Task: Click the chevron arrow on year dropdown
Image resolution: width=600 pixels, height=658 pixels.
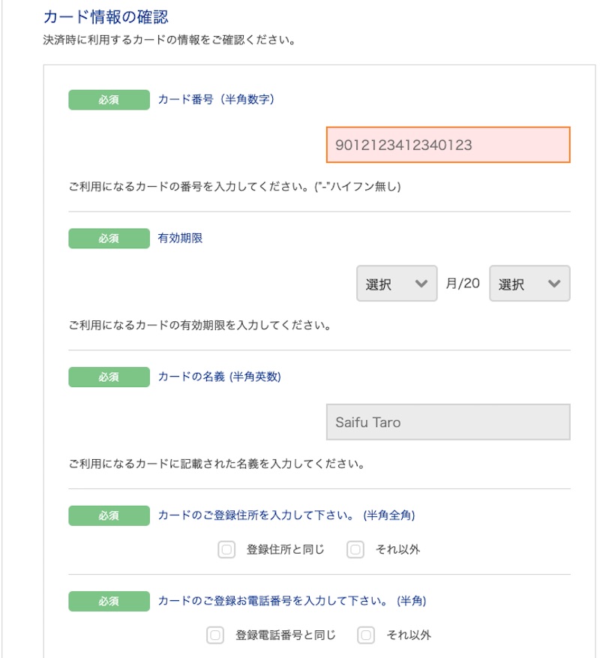Action: (553, 284)
